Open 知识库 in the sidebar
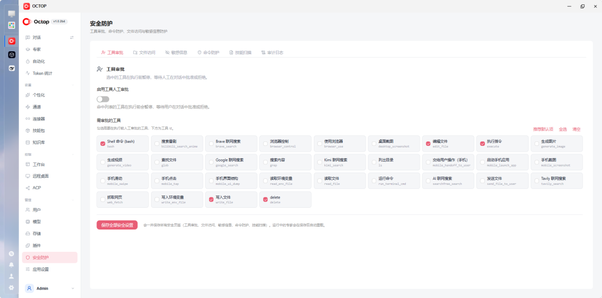 click(x=50, y=143)
